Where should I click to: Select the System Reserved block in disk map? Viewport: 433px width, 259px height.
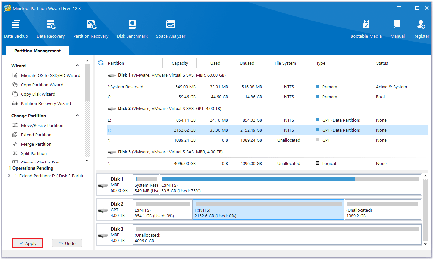click(146, 185)
